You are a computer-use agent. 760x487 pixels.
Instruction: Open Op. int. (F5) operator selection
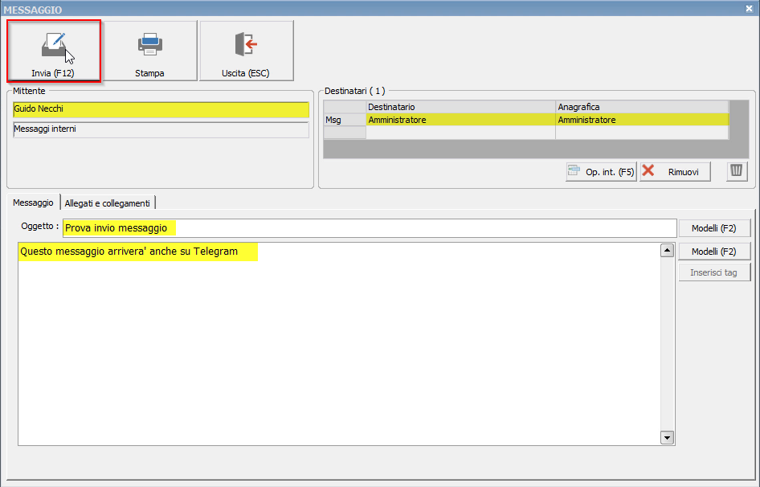coord(601,171)
